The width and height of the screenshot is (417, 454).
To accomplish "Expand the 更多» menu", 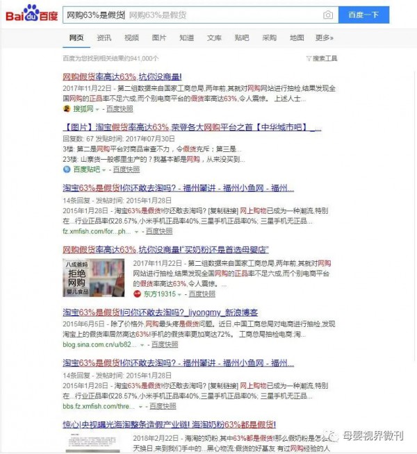I will coord(325,38).
